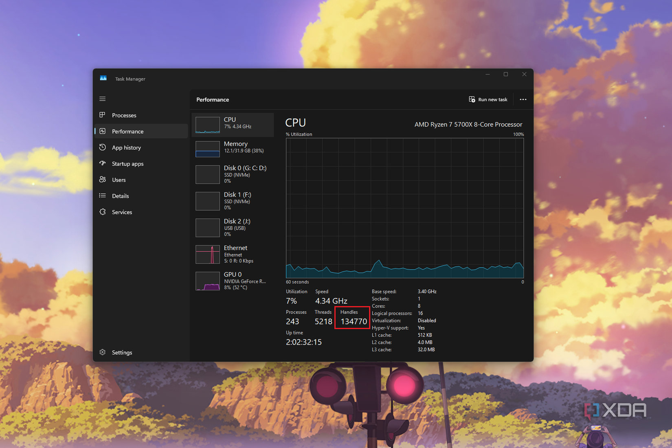This screenshot has height=448, width=672.
Task: Click the Run new task button label
Action: pyautogui.click(x=493, y=99)
